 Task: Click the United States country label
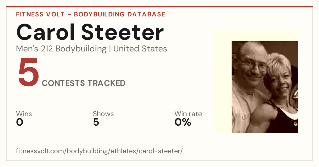[140, 49]
